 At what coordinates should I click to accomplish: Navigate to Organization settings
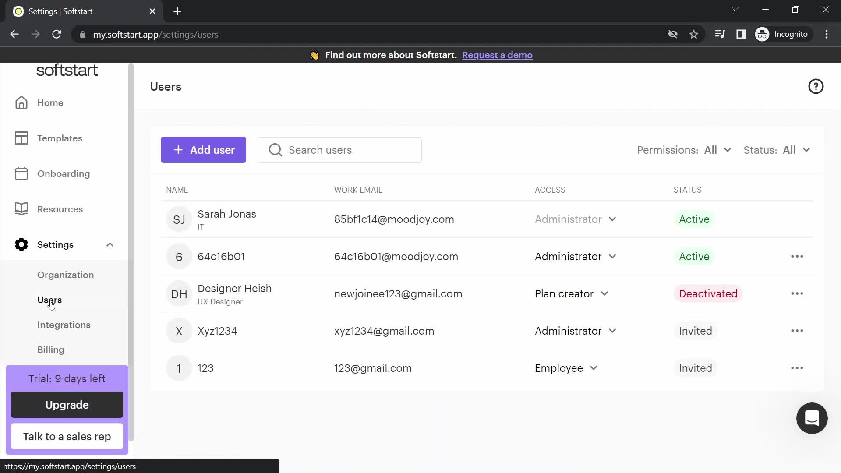pos(65,274)
